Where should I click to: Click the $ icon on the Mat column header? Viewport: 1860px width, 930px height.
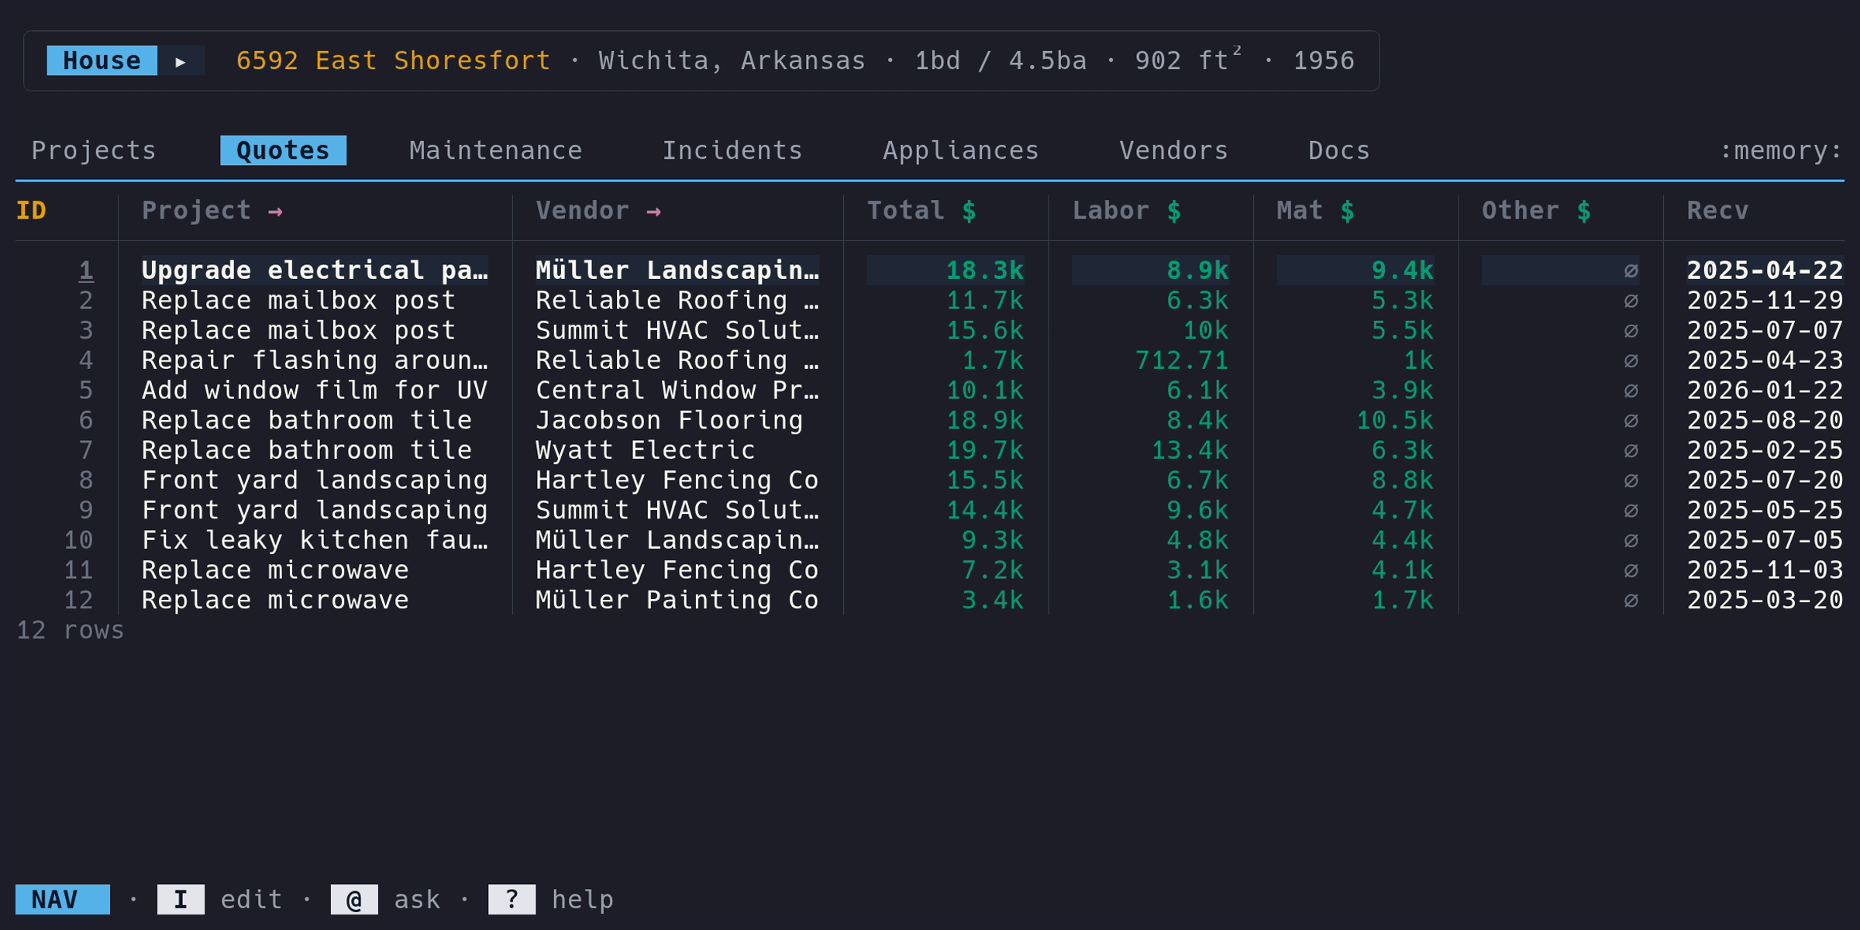(1346, 210)
